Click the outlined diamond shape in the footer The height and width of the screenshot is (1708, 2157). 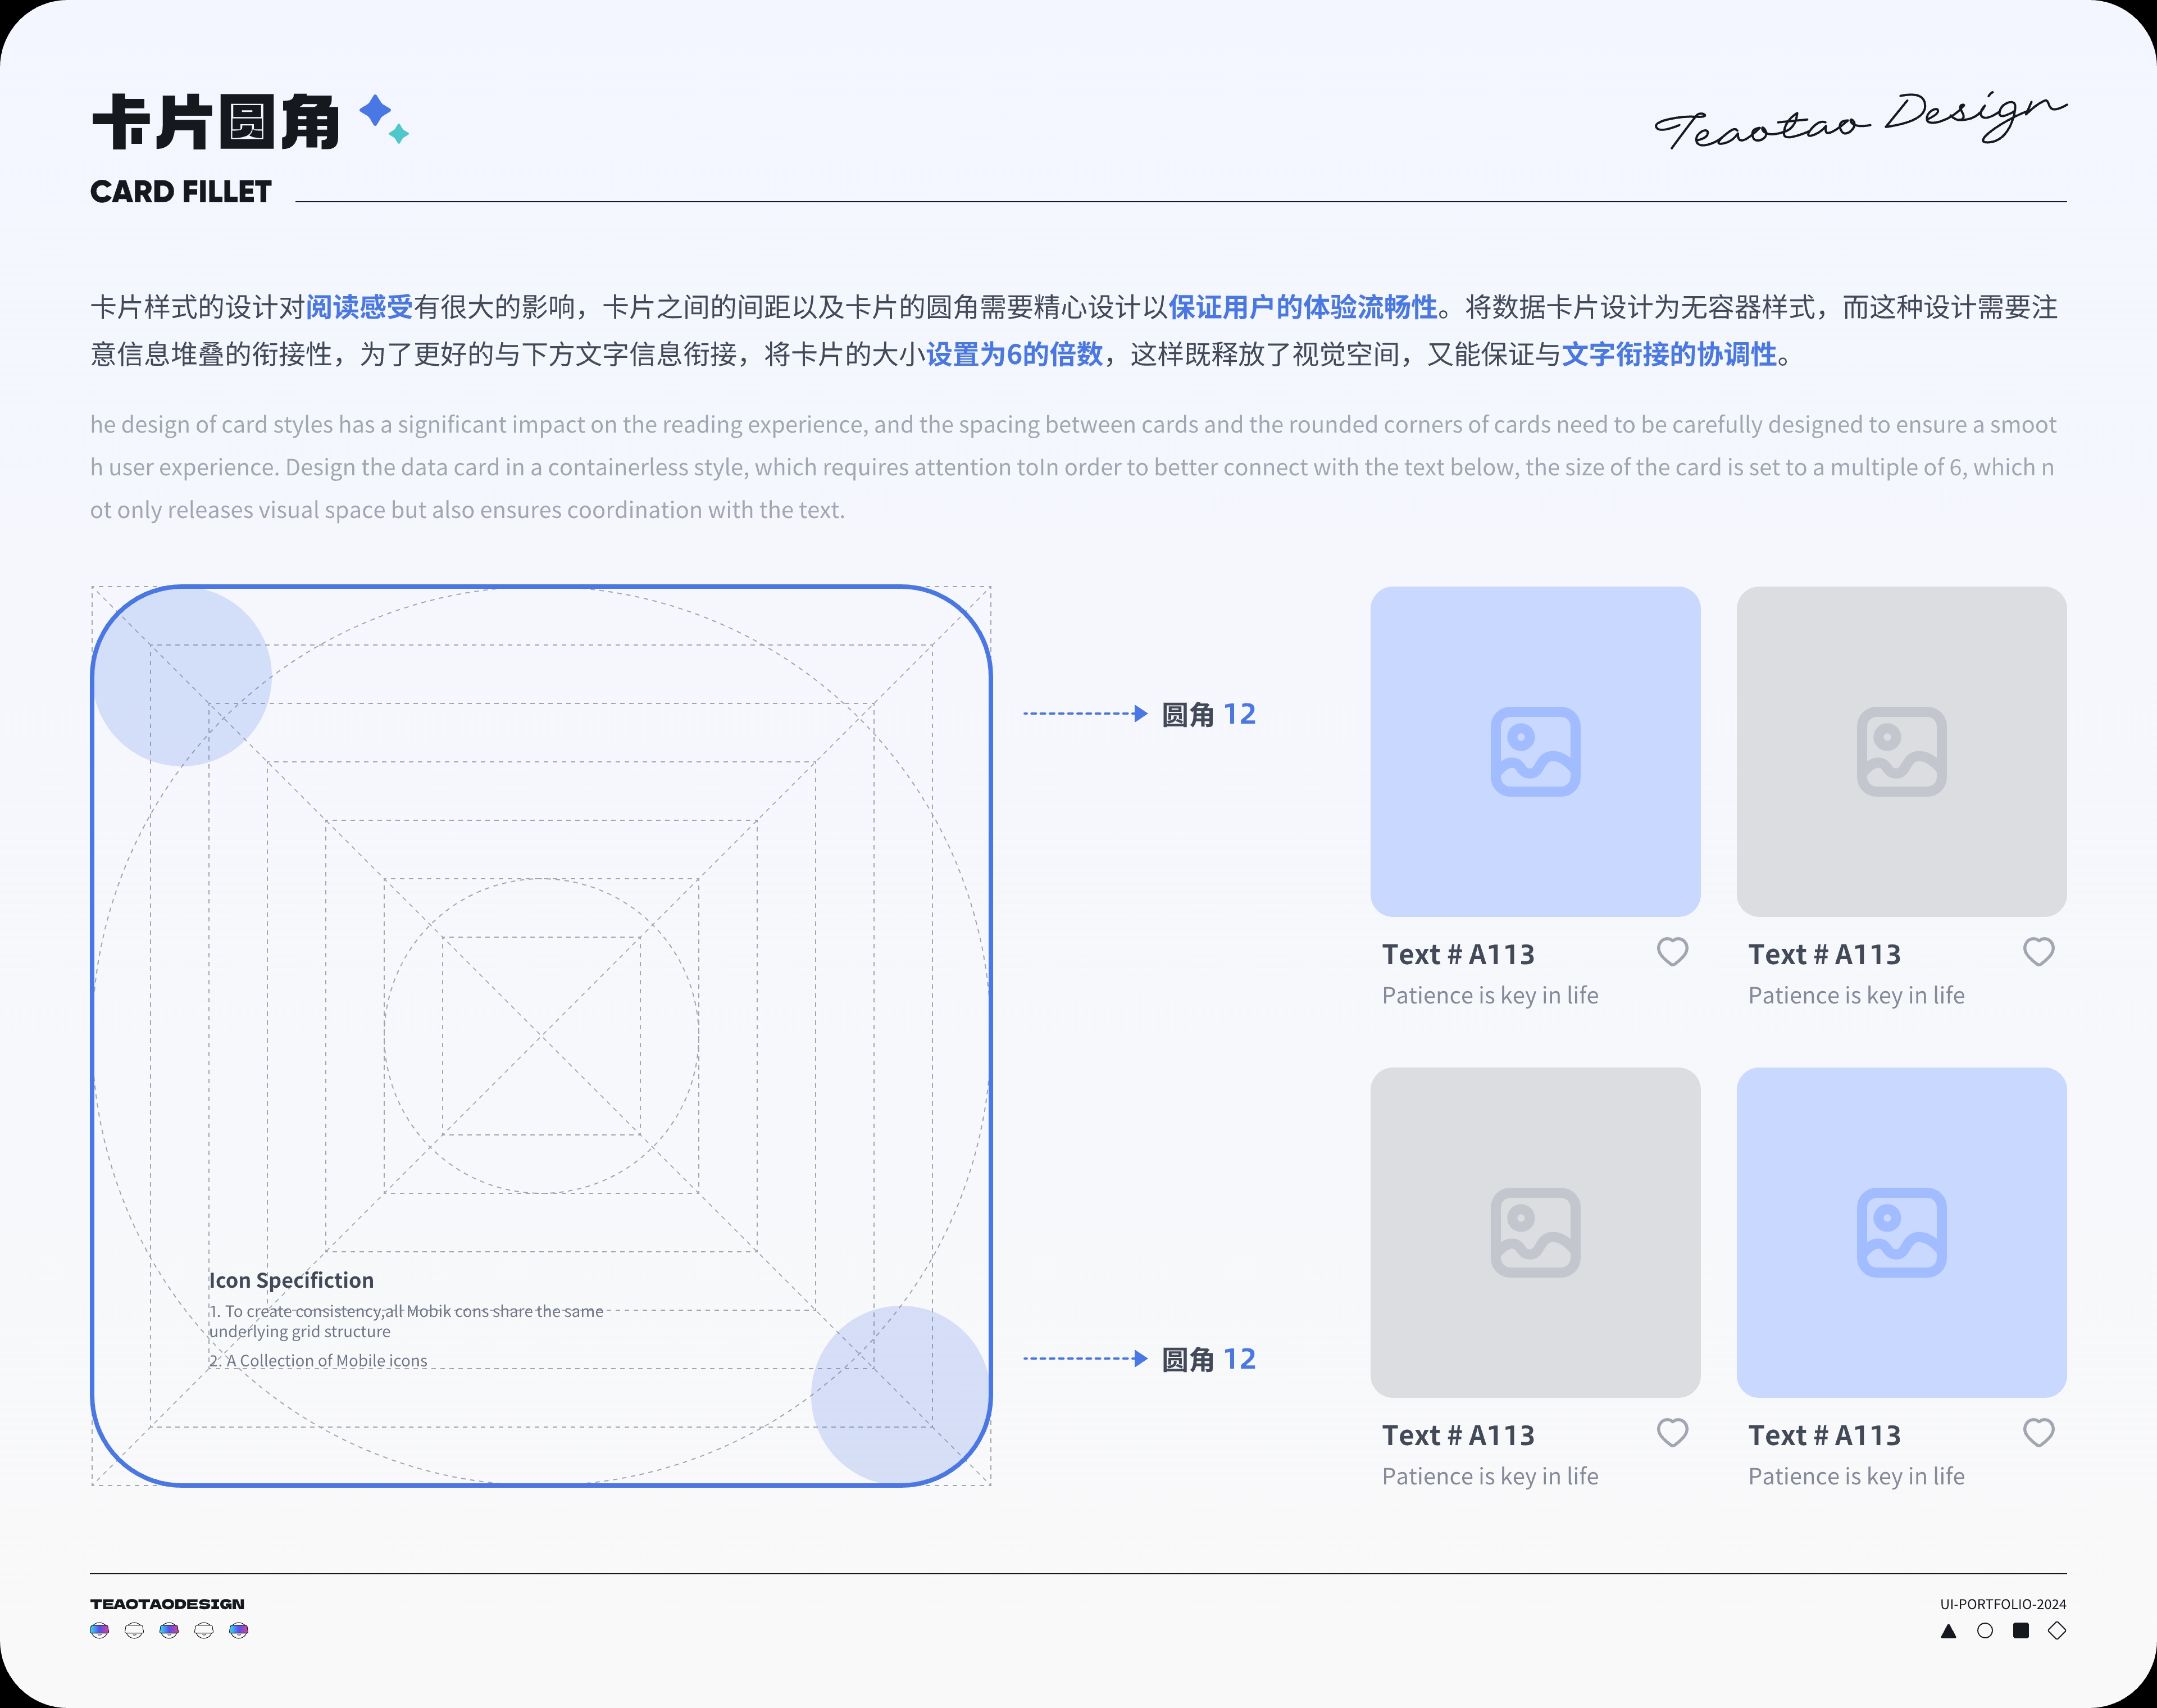(2057, 1631)
